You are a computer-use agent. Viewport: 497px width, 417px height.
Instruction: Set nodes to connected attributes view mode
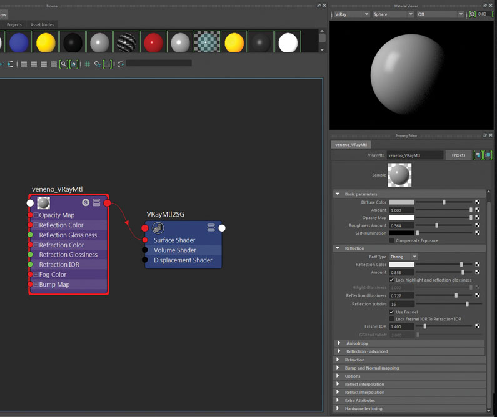point(34,64)
